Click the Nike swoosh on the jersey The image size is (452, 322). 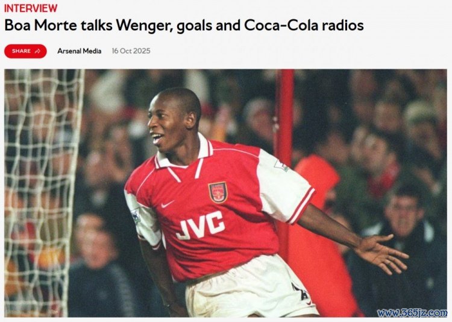pyautogui.click(x=168, y=204)
